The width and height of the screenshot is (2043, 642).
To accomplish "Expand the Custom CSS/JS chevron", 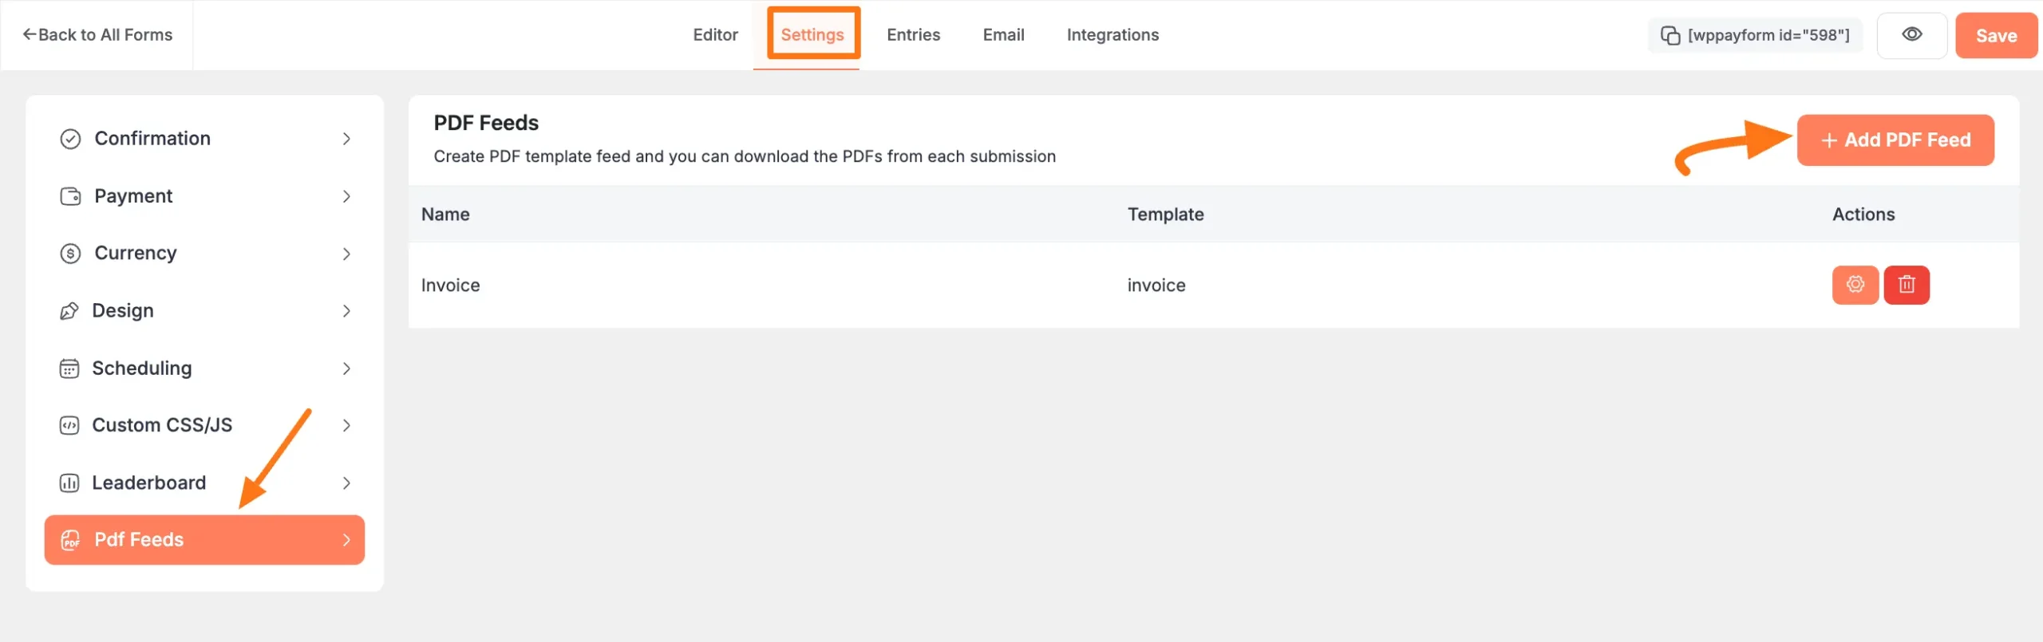I will [x=346, y=426].
